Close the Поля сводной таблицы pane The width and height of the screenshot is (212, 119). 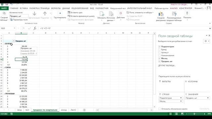pyautogui.click(x=209, y=35)
